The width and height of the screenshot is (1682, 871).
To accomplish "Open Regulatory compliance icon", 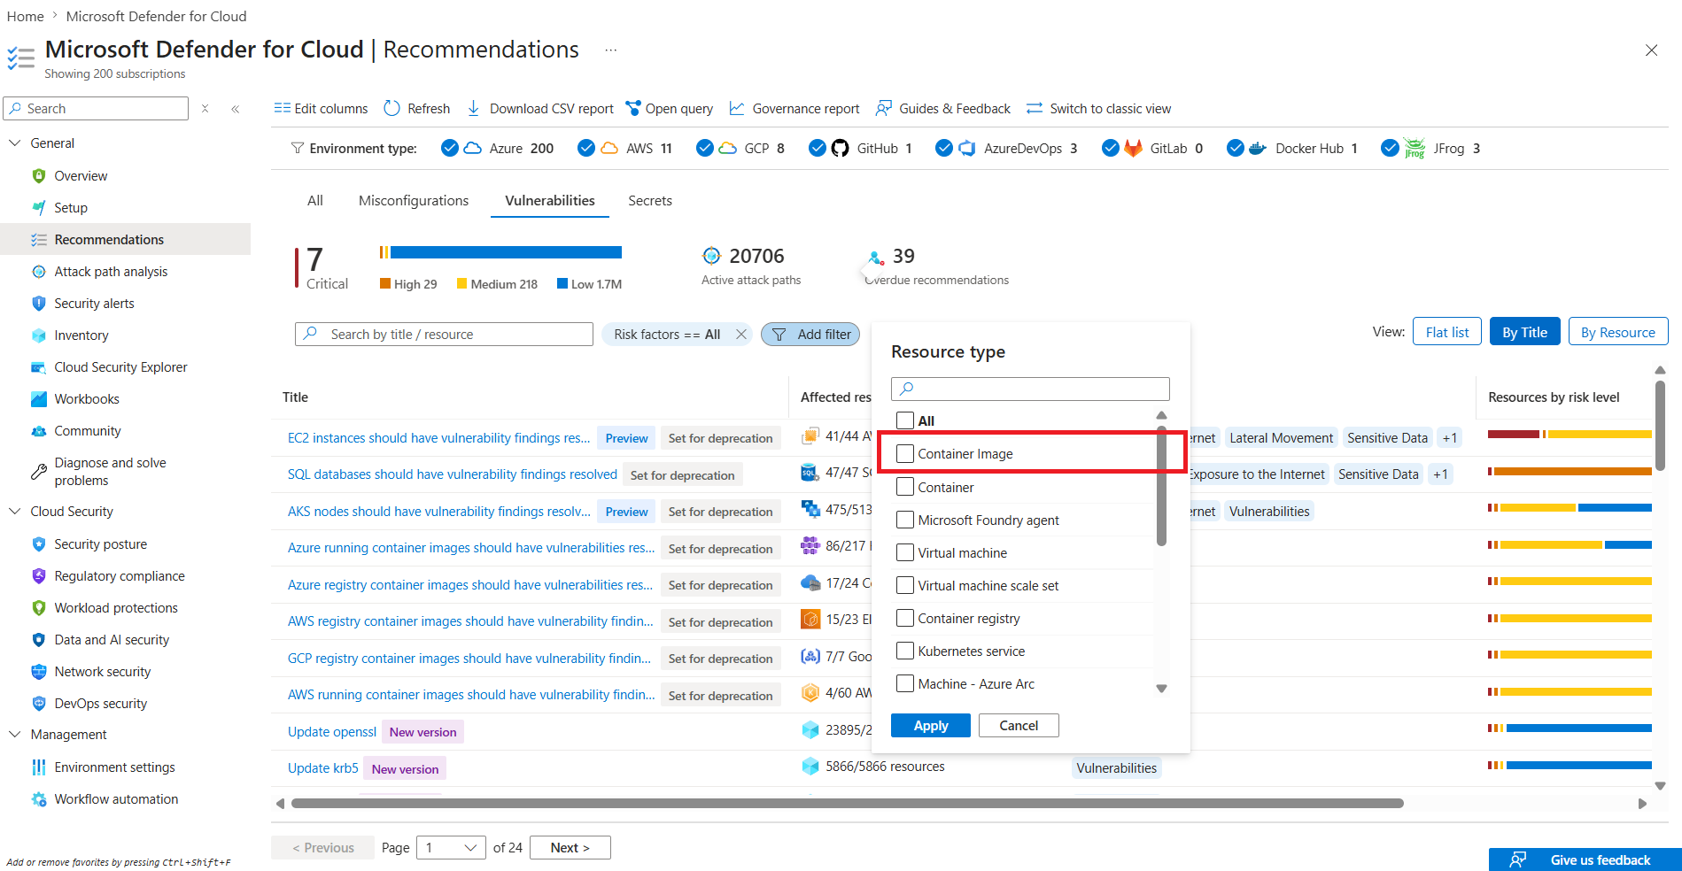I will pyautogui.click(x=38, y=575).
